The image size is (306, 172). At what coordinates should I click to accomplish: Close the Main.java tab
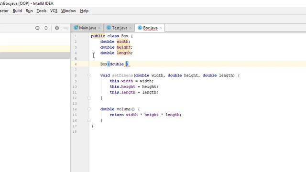click(x=99, y=28)
